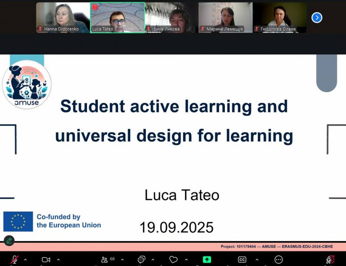Select Марина Лемещук's video thumbnail
The image size is (346, 266).
click(225, 17)
